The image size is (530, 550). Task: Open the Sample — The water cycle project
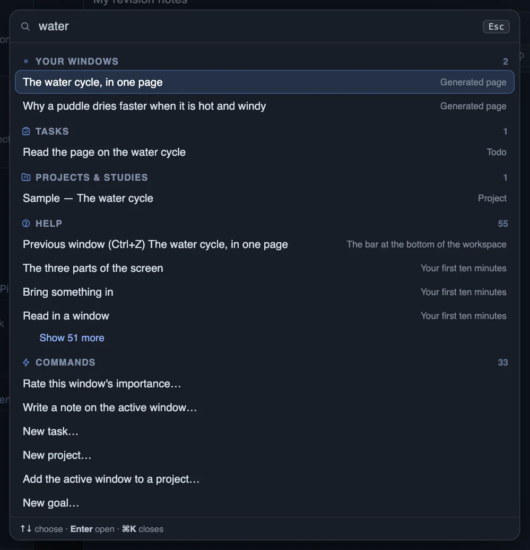(265, 198)
